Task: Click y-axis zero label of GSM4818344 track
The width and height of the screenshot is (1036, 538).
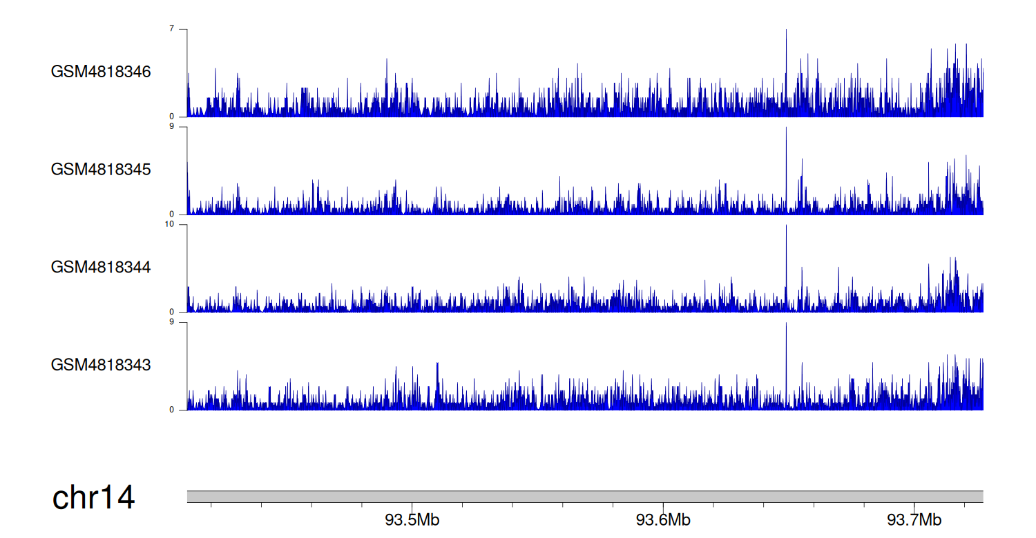Action: point(182,312)
